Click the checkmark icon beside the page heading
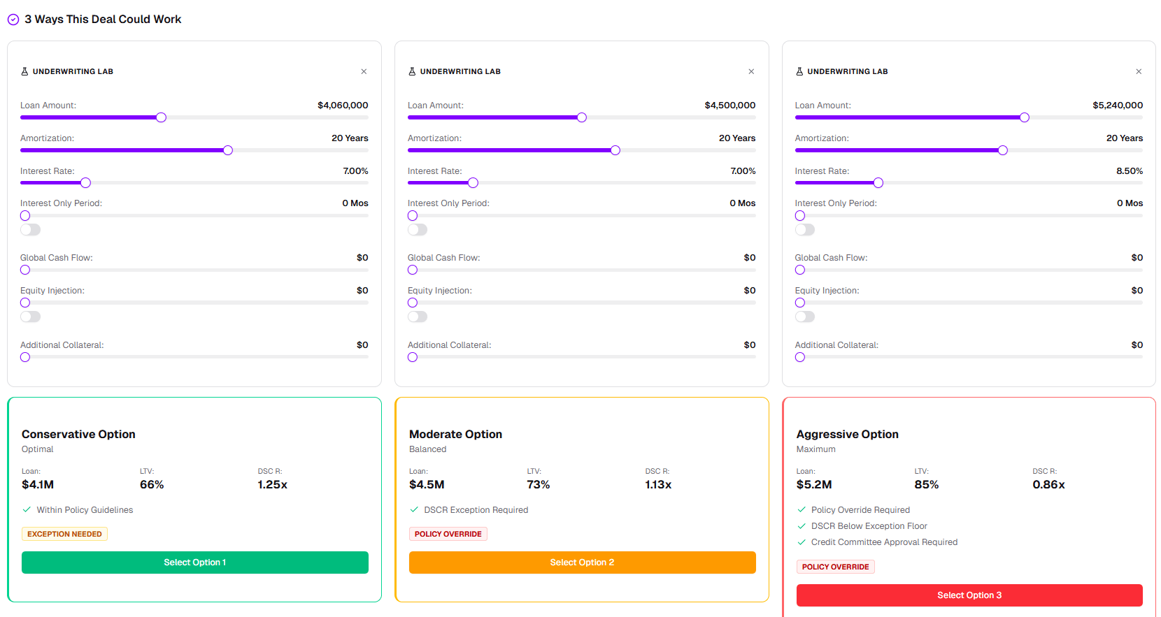The image size is (1161, 617). [x=13, y=20]
